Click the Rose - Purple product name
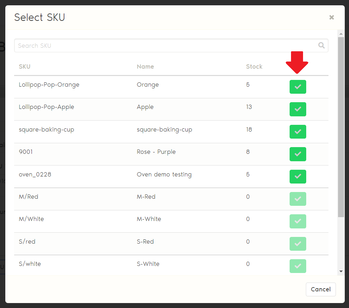The height and width of the screenshot is (308, 349). 156,152
